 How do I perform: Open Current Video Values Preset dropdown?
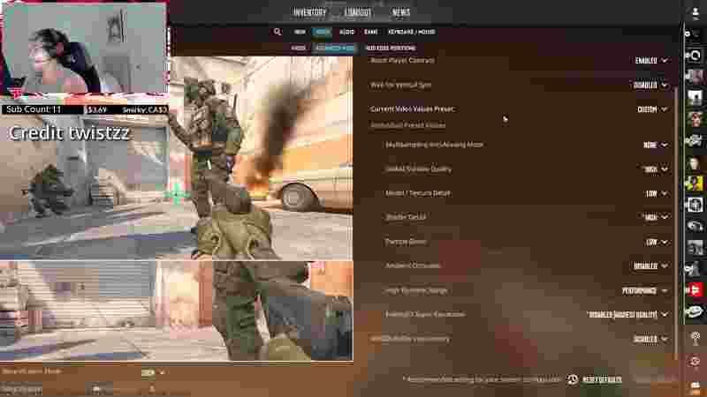[x=652, y=109]
